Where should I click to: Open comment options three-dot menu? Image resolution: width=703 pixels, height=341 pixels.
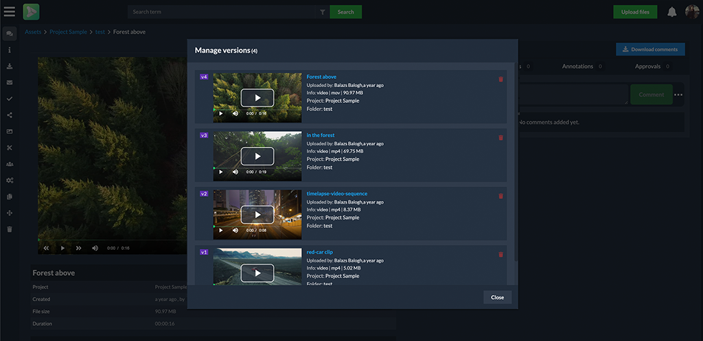(678, 95)
